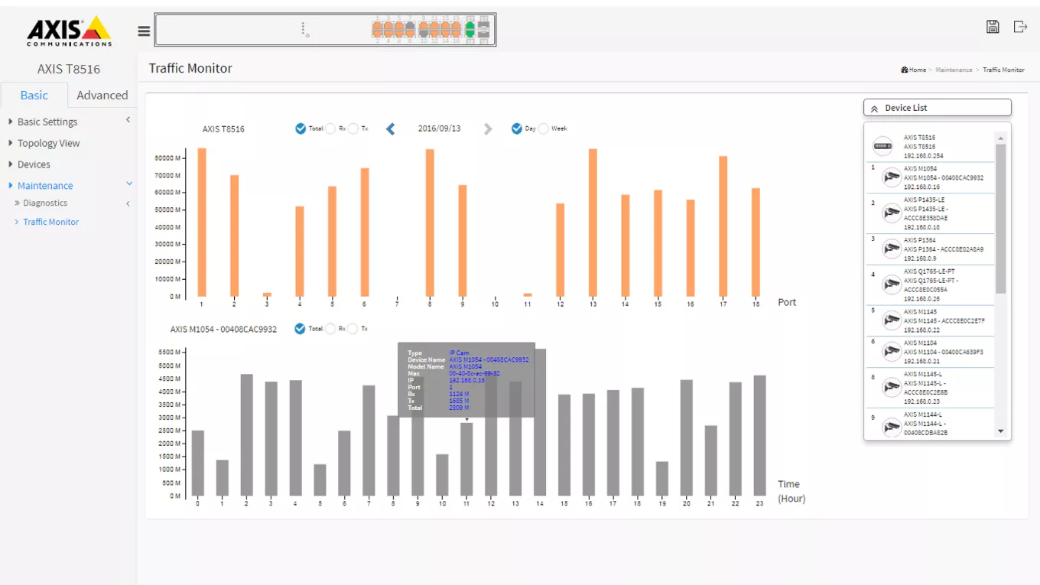
Task: Select Tx radio for AXIS T8516 chart
Action: (x=353, y=129)
